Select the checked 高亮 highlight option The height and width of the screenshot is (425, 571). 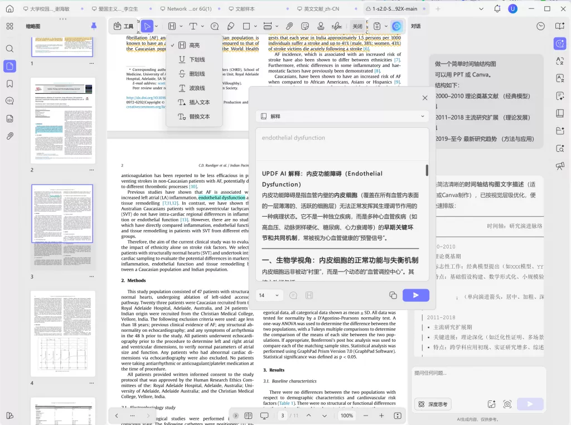[194, 45]
